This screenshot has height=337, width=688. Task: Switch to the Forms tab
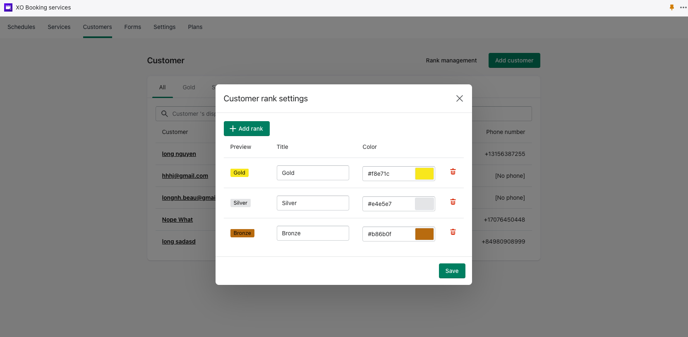(133, 27)
